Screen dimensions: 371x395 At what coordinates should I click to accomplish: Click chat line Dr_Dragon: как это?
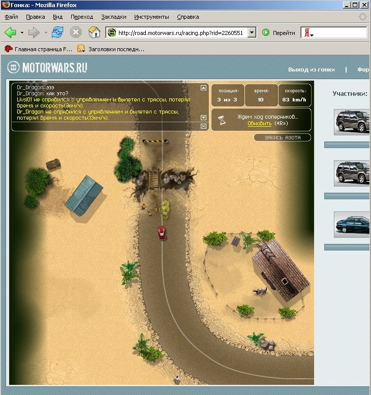coord(42,93)
